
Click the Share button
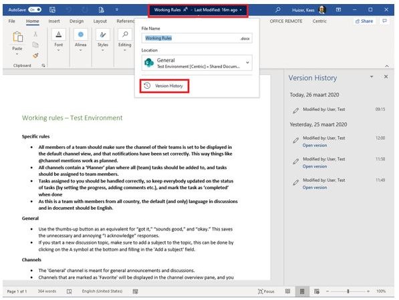click(364, 21)
